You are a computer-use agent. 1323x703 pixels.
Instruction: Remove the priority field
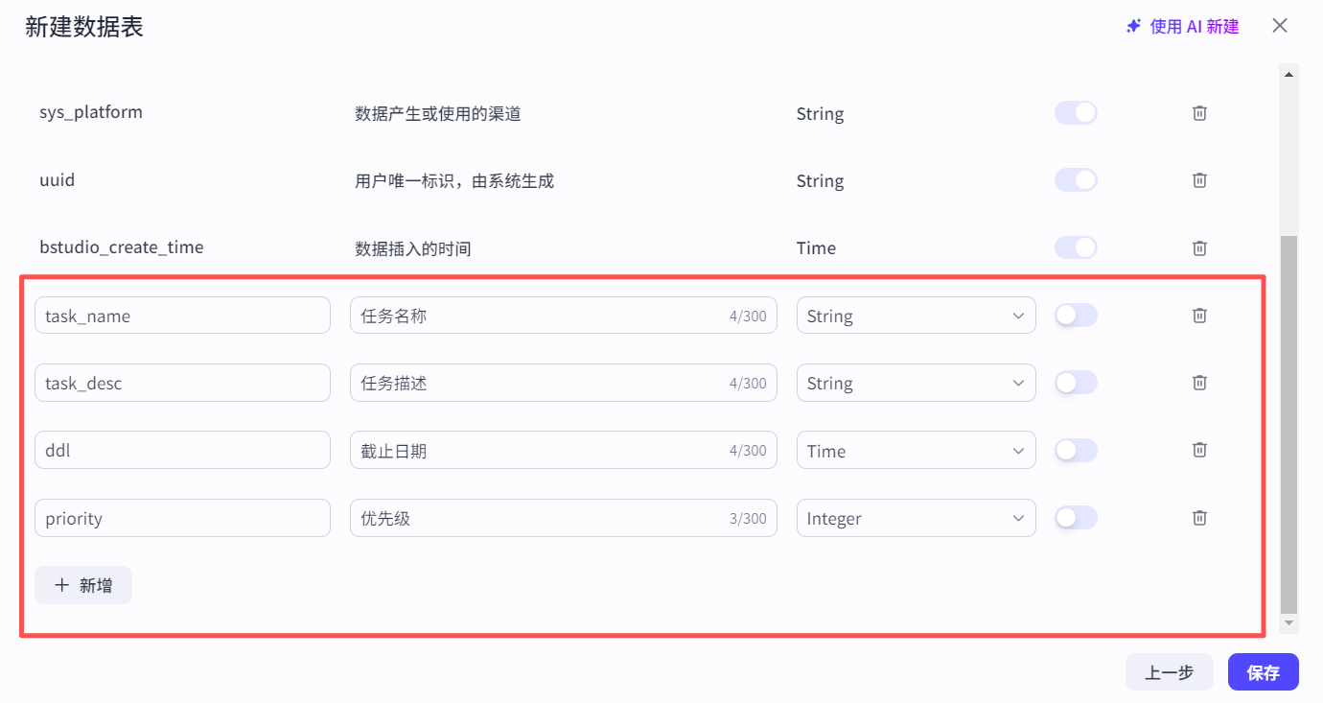point(1199,517)
